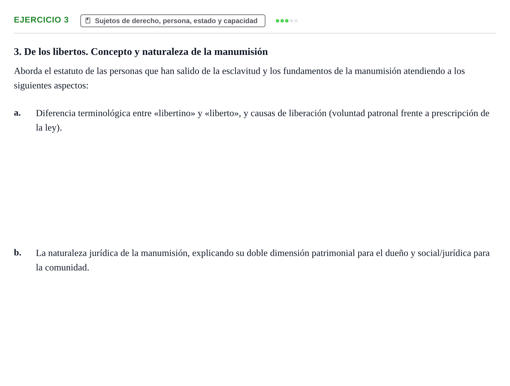
Task: Click the green difficulty dots indicator
Action: 287,21
